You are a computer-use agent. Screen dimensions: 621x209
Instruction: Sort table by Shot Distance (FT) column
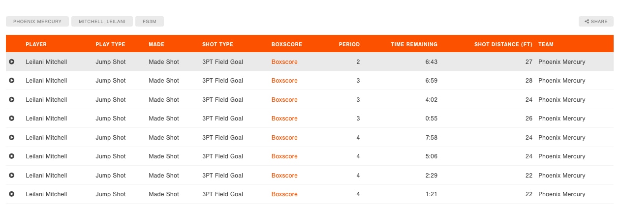pos(503,44)
